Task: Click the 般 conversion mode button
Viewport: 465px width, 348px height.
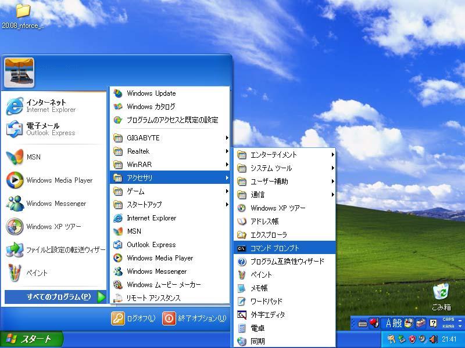Action: click(397, 324)
